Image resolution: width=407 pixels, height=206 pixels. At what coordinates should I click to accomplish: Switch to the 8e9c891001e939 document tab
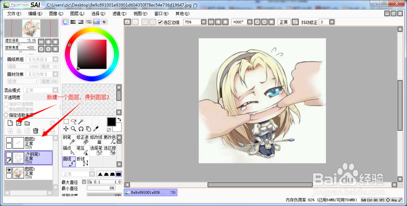[x=151, y=193]
